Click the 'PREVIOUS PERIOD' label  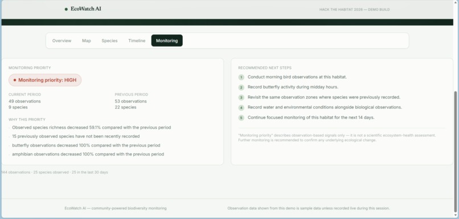pyautogui.click(x=132, y=95)
